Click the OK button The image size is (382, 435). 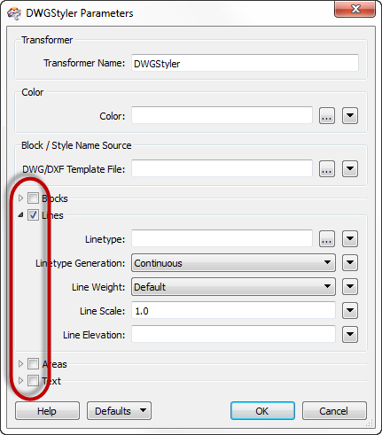tap(262, 410)
